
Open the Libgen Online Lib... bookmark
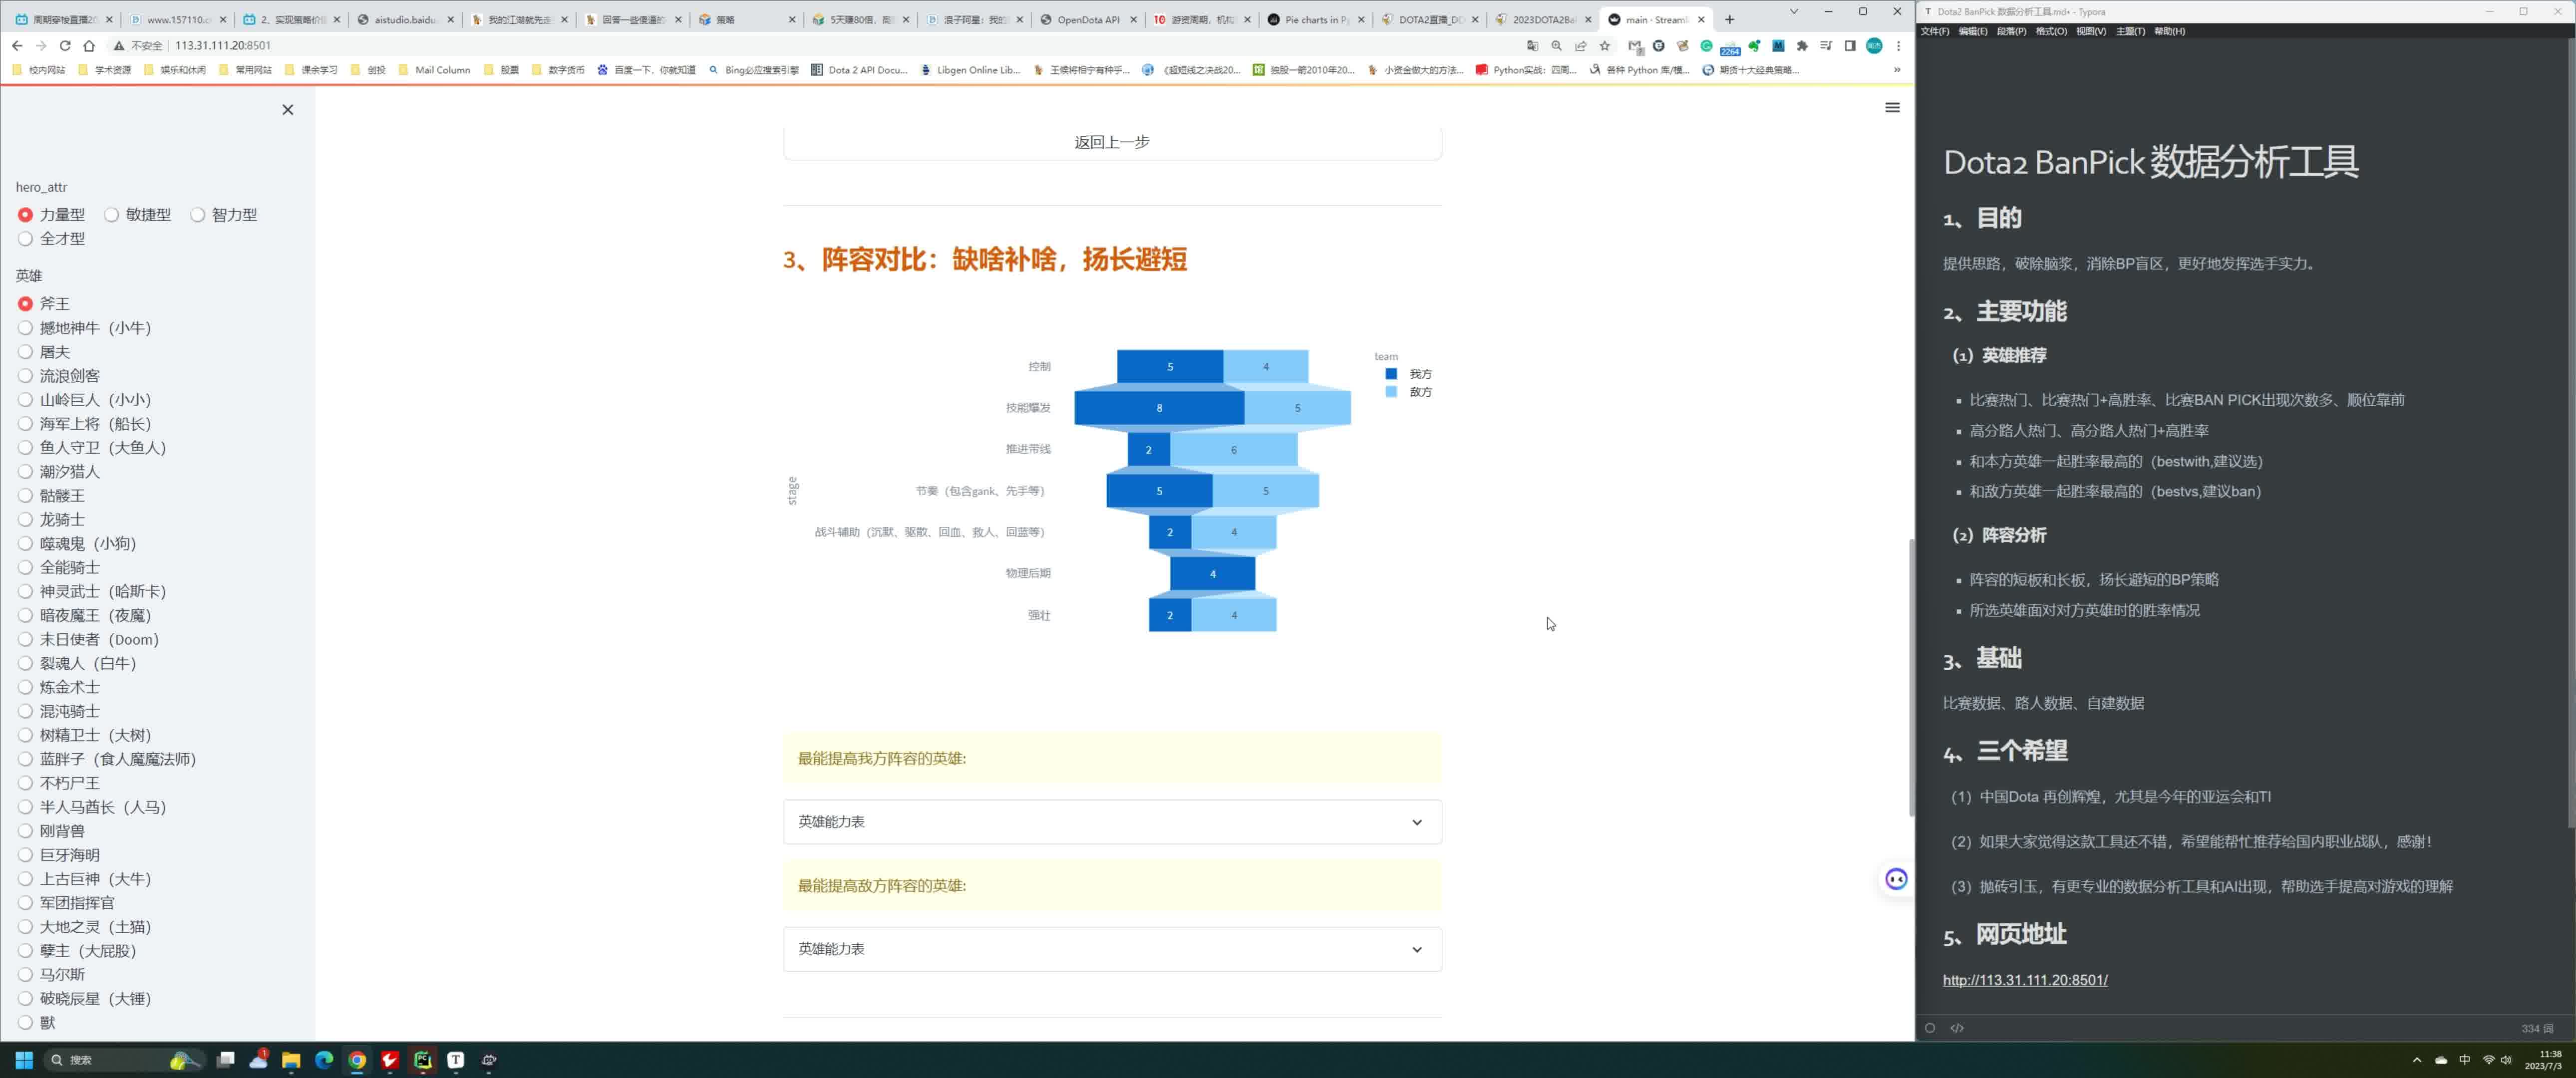pos(970,70)
